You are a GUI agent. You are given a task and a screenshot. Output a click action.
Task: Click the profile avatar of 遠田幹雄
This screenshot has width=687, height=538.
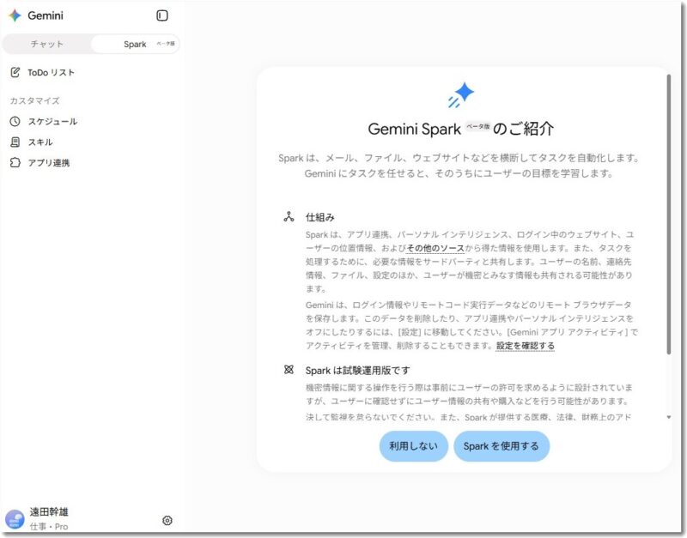coord(15,519)
